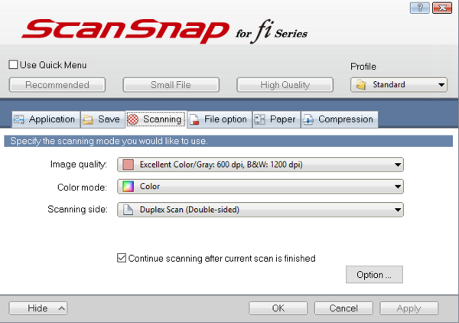Uncheck Continue scanning after current scan
This screenshot has width=459, height=323.
point(122,258)
